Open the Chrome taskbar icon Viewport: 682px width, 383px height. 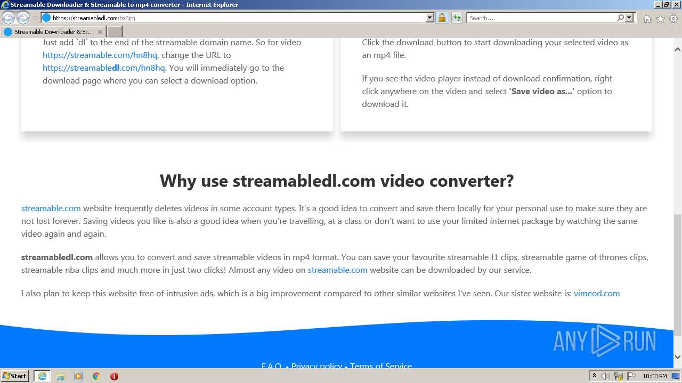96,376
